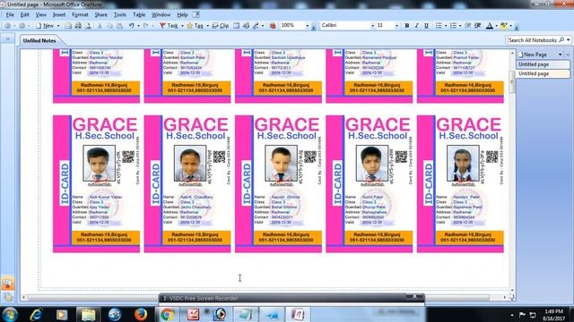The height and width of the screenshot is (322, 574).
Task: Open the Pen tool dropdown arrow
Action: point(263,26)
